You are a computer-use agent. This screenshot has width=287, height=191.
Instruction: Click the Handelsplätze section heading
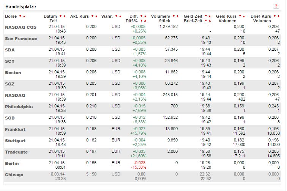(20, 7)
